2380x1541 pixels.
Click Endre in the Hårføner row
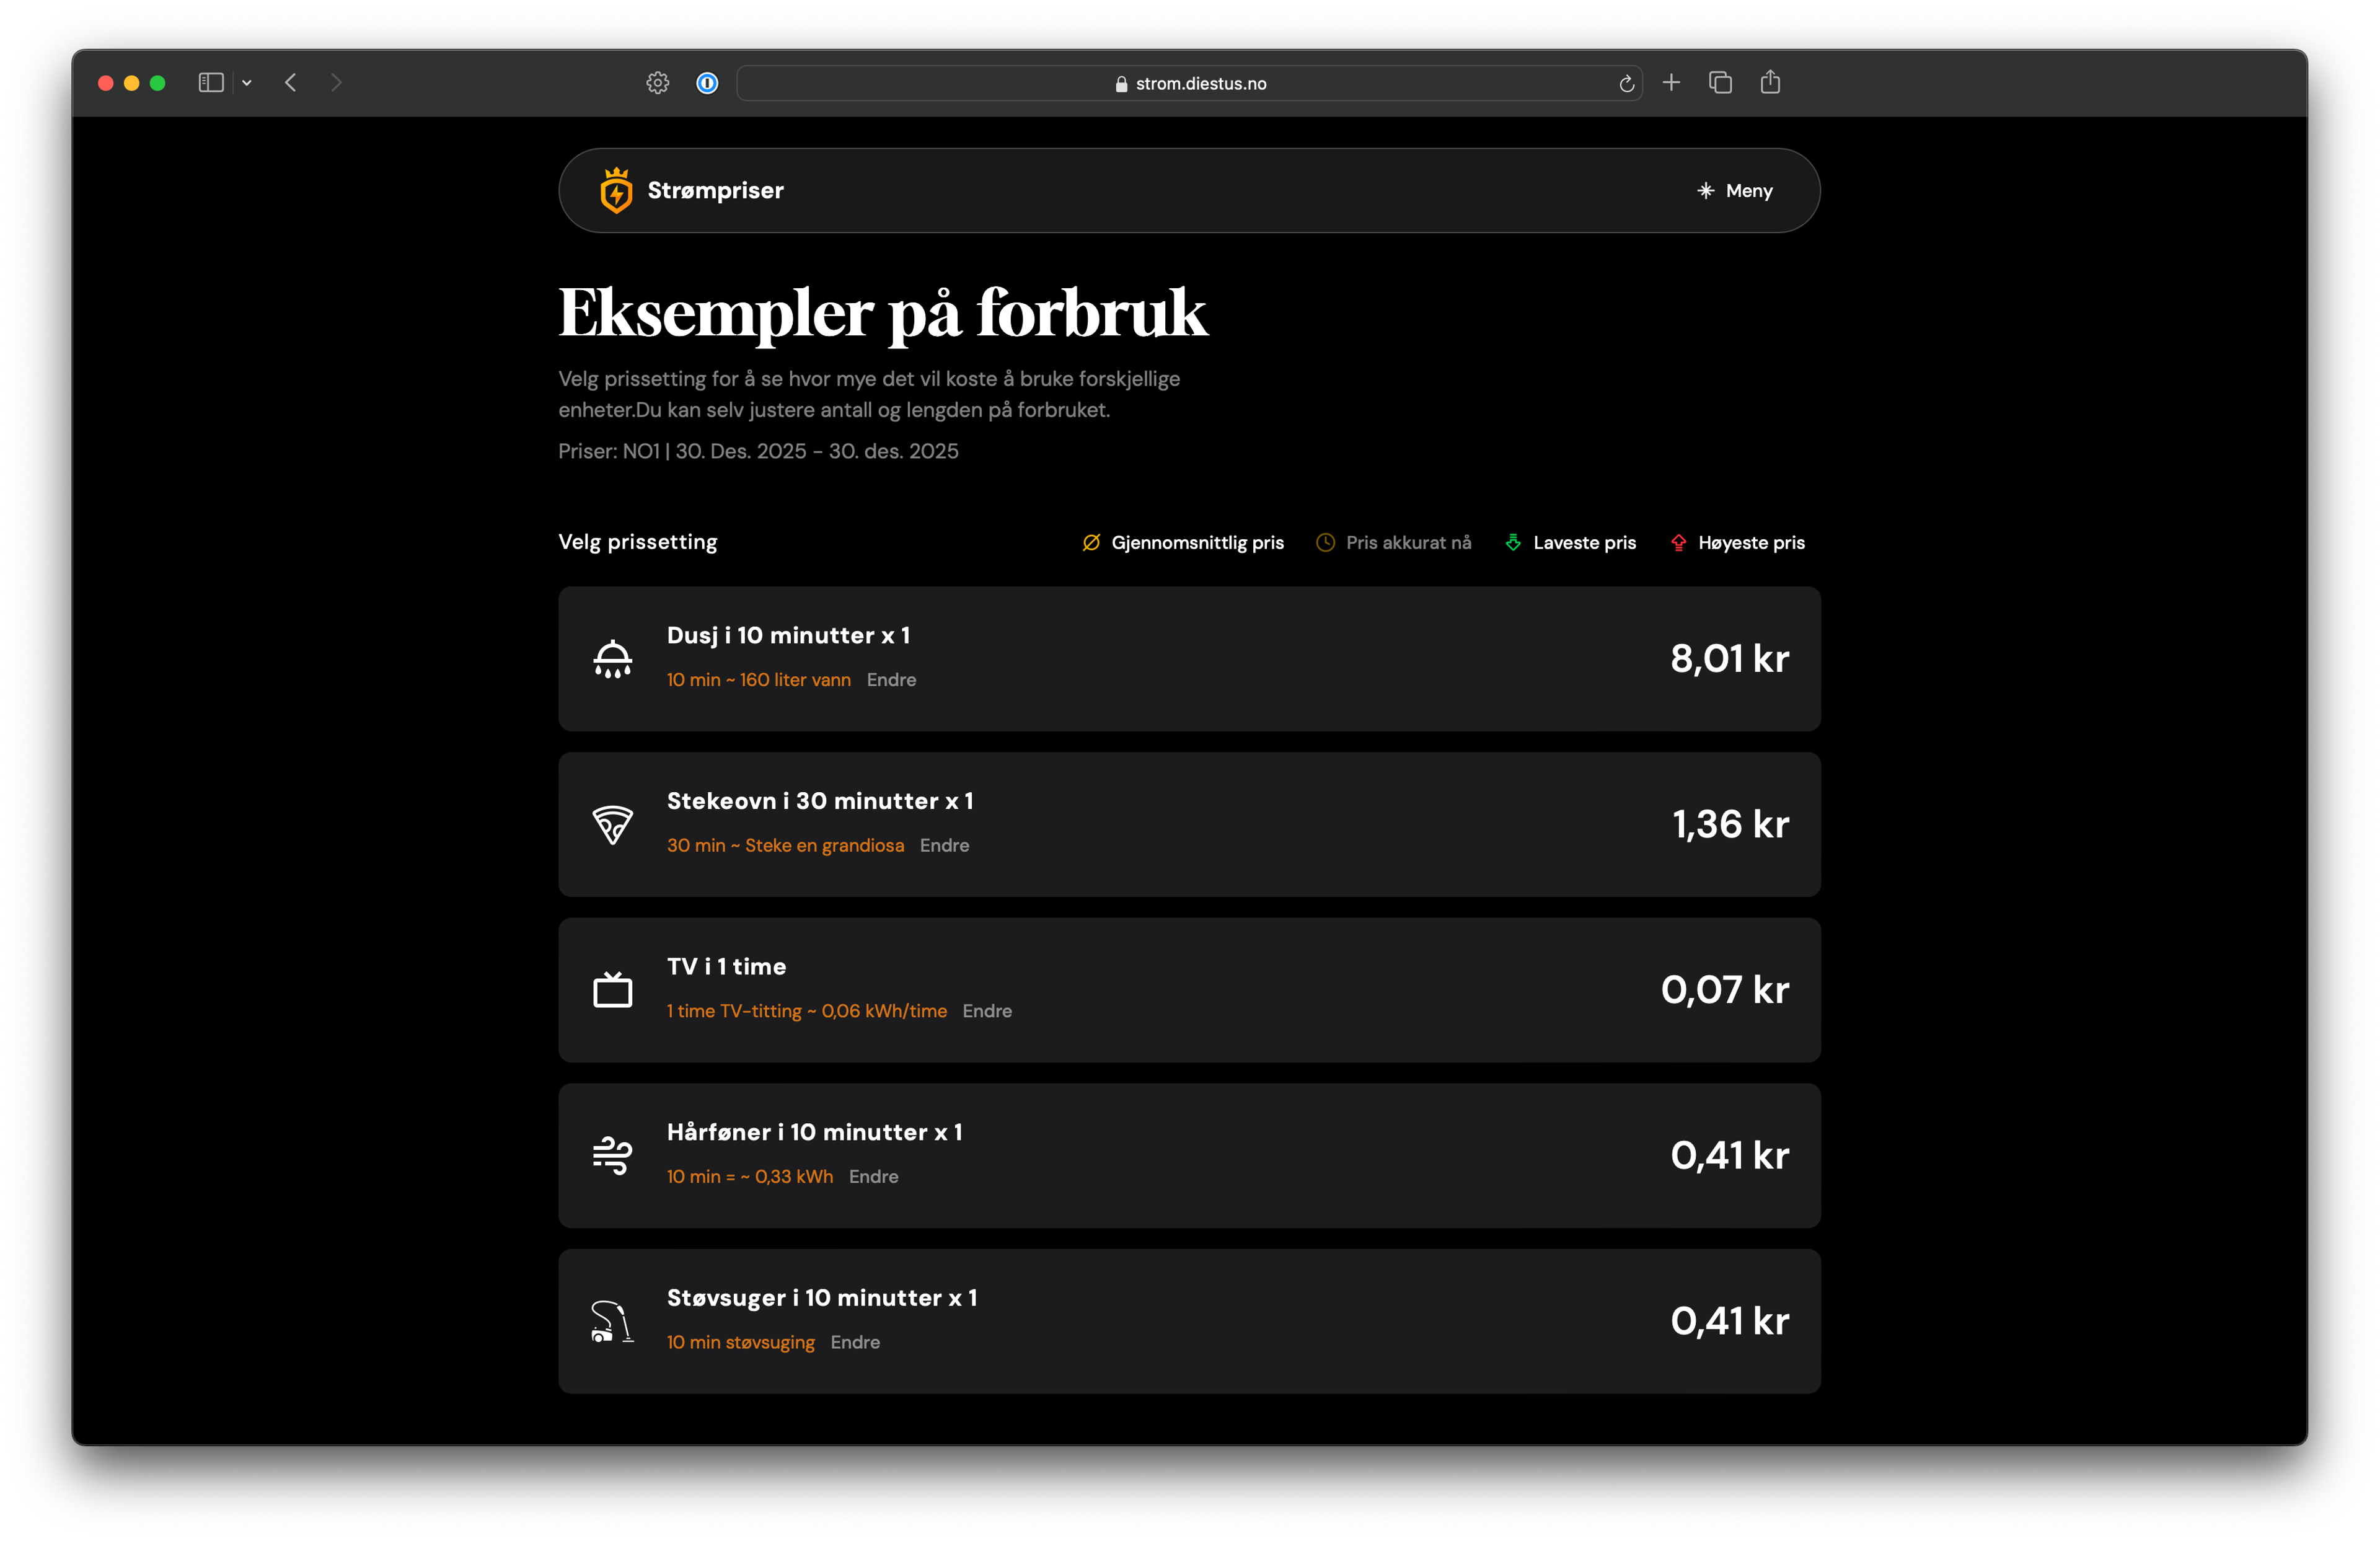873,1177
